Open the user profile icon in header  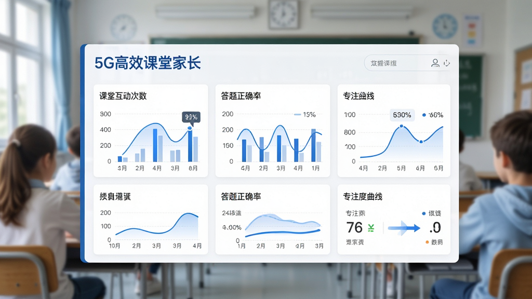click(x=435, y=63)
